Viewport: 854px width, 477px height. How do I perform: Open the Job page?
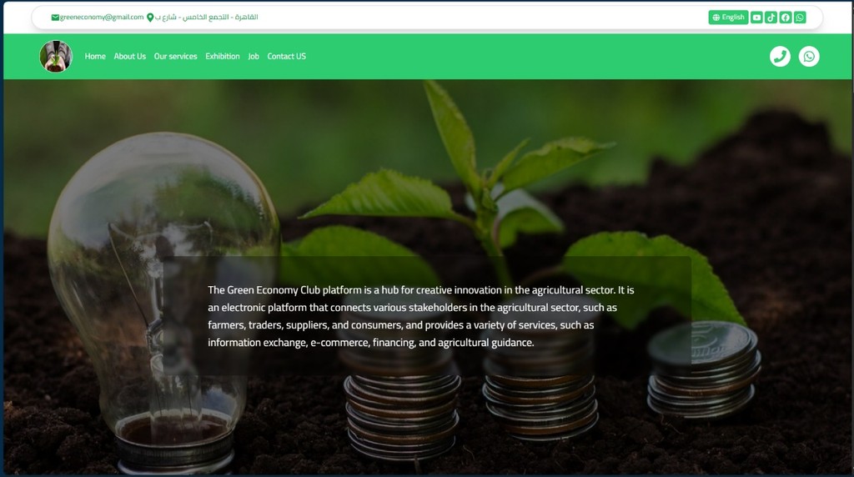click(x=254, y=56)
